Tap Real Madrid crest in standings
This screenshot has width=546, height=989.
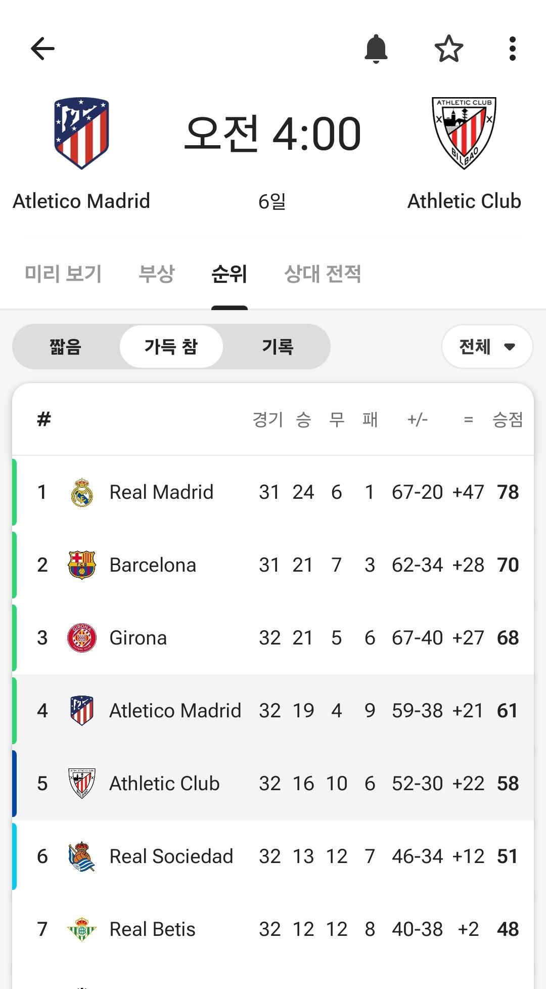(82, 492)
